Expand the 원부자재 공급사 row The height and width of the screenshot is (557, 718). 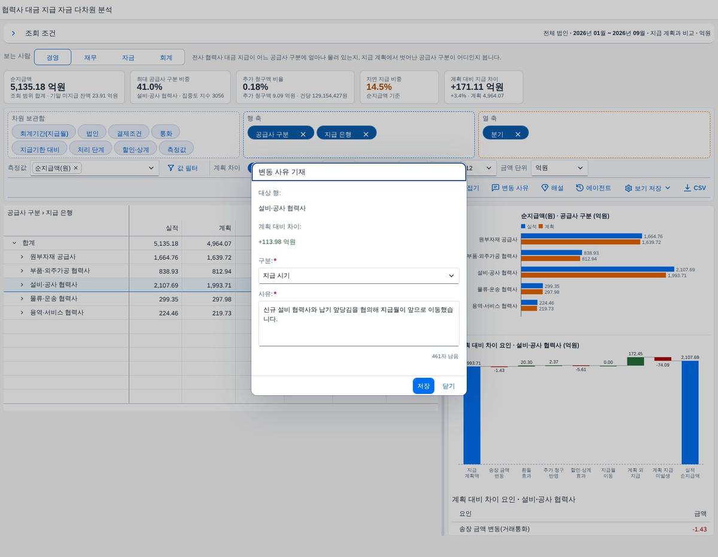click(x=22, y=257)
